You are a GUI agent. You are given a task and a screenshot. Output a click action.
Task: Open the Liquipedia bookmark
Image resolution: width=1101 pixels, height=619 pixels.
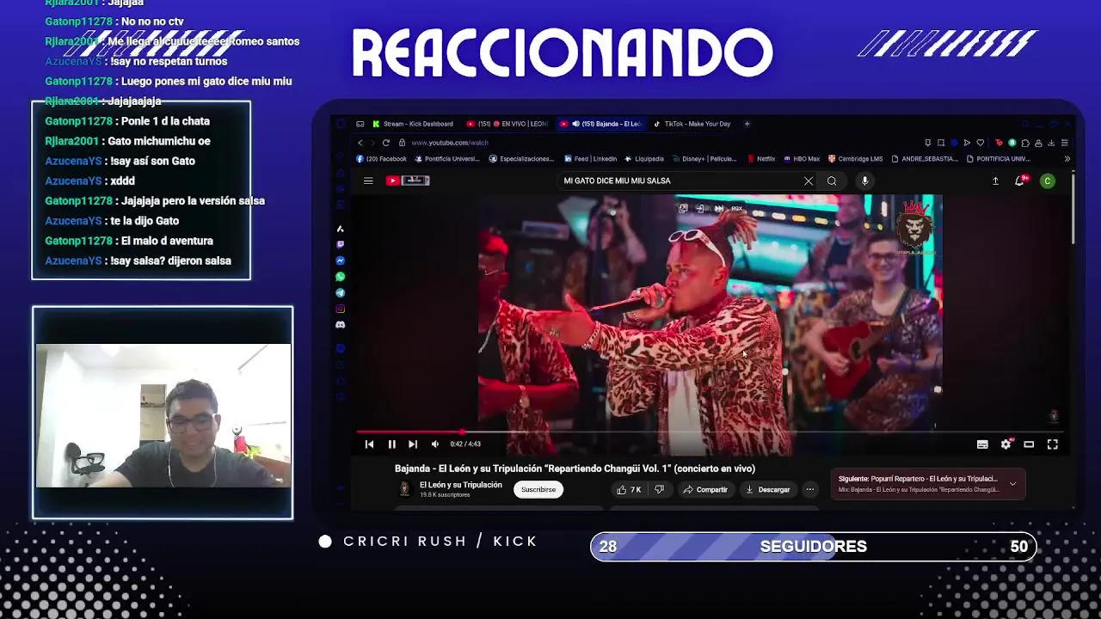[644, 159]
